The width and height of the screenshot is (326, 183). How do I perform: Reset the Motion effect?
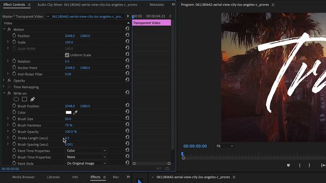point(127,28)
